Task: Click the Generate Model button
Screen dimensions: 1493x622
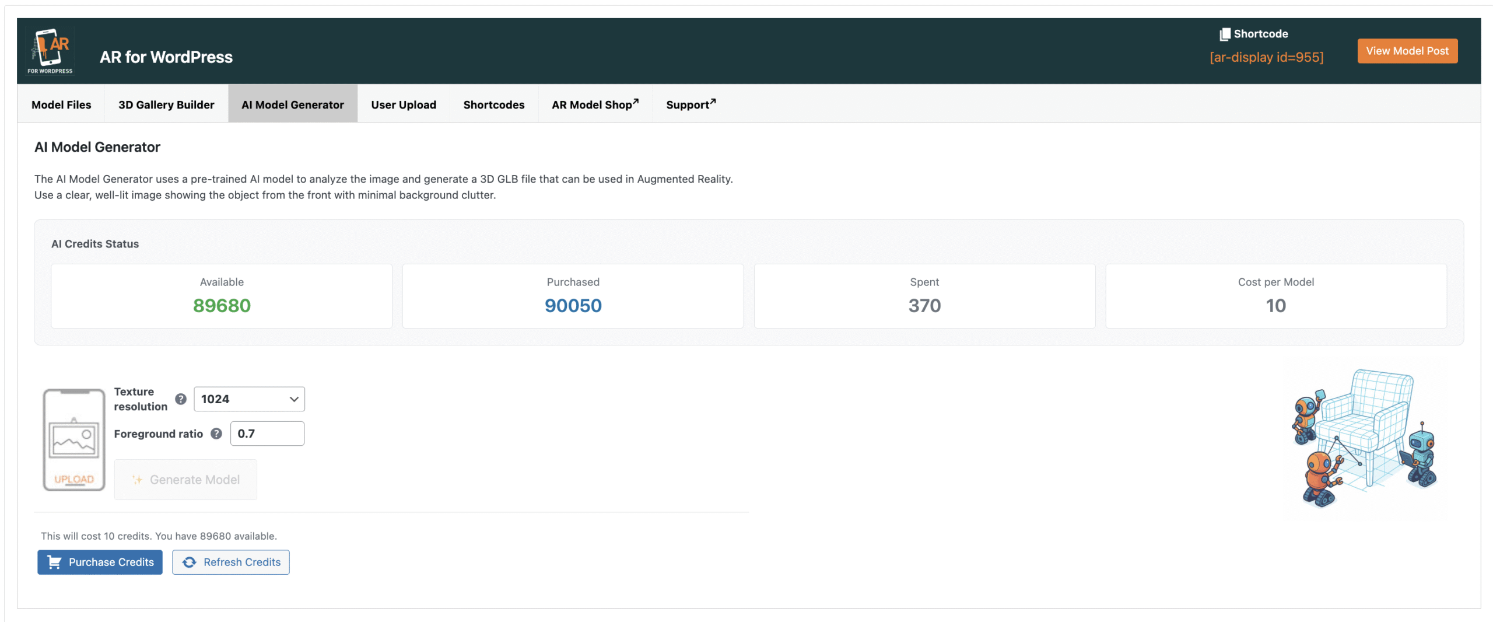Action: click(x=185, y=480)
